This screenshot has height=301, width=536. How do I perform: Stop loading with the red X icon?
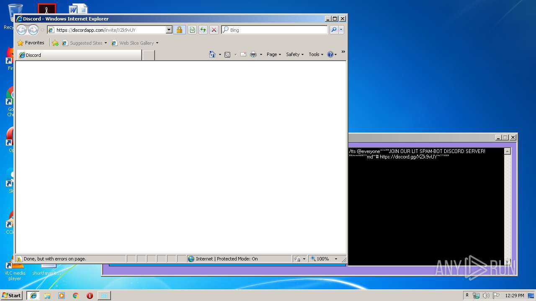click(x=214, y=30)
